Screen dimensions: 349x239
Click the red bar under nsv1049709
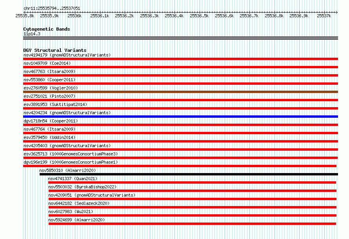180,67
